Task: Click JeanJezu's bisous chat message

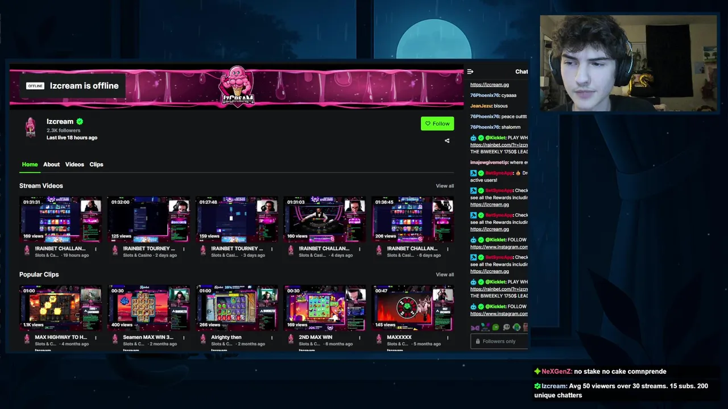Action: coord(489,106)
